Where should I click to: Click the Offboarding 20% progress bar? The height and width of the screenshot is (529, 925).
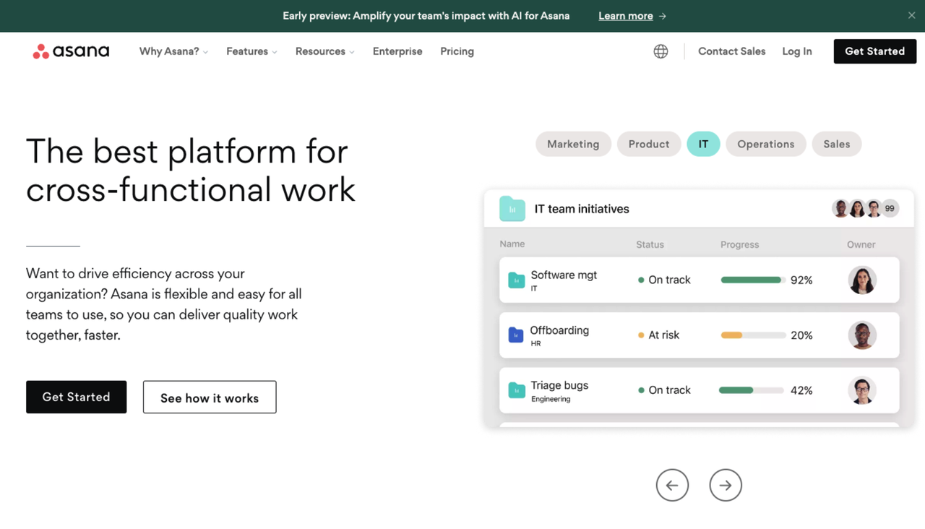(752, 335)
